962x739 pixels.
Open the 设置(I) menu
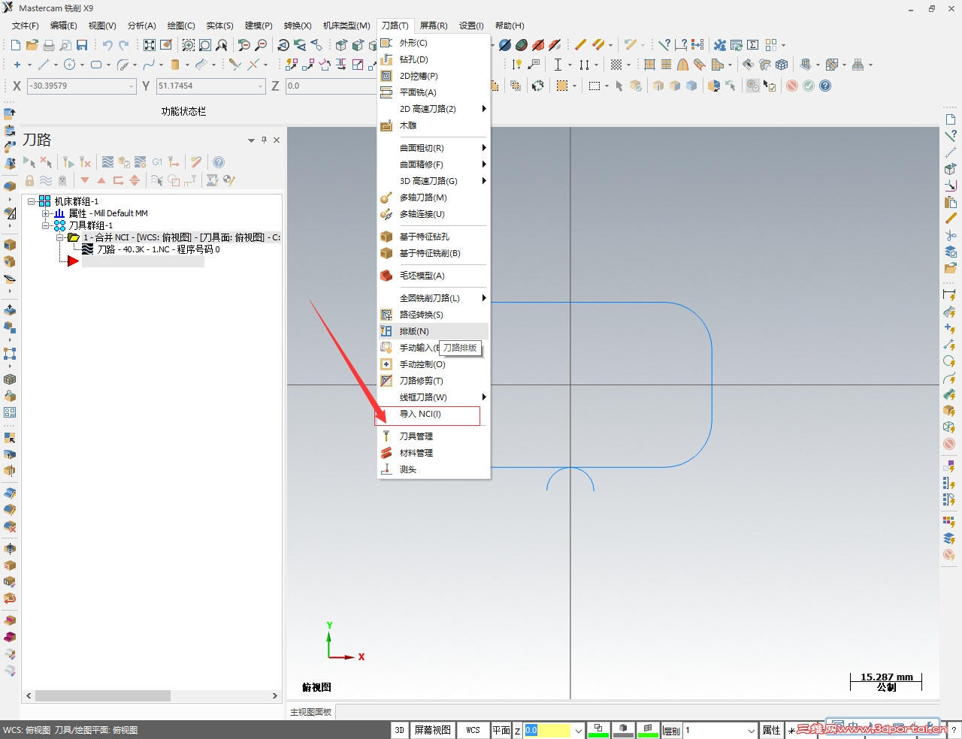point(471,26)
